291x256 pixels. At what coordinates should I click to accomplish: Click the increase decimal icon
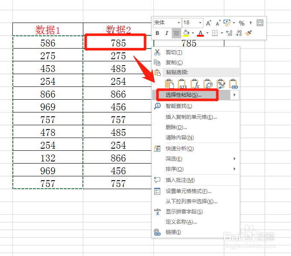tap(229, 33)
